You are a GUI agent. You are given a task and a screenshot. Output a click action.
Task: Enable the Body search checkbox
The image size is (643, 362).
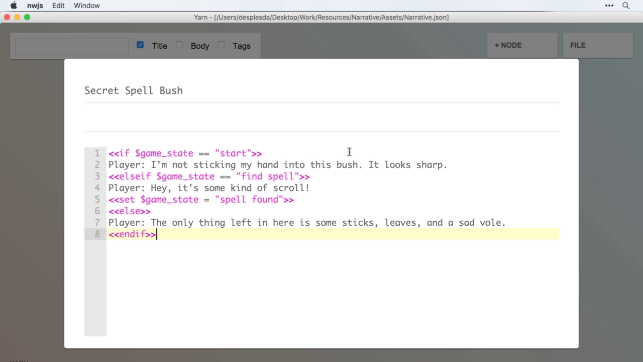[179, 45]
